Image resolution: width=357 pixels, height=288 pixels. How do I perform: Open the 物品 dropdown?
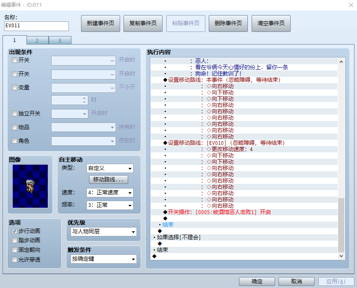pos(84,127)
